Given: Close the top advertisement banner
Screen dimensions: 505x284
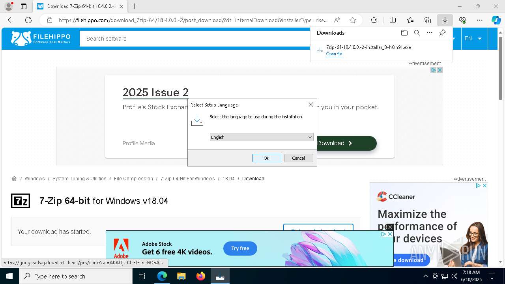Looking at the screenshot, I should 440,70.
